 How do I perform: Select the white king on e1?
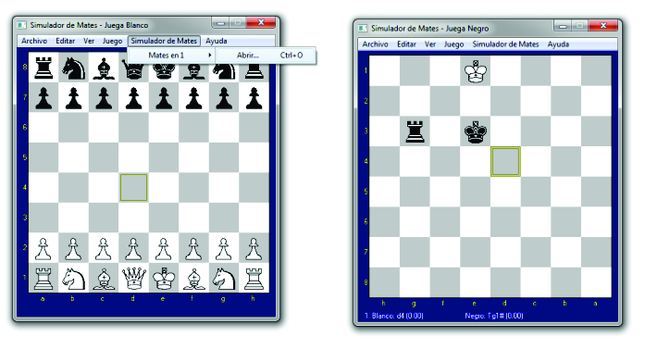(x=164, y=279)
